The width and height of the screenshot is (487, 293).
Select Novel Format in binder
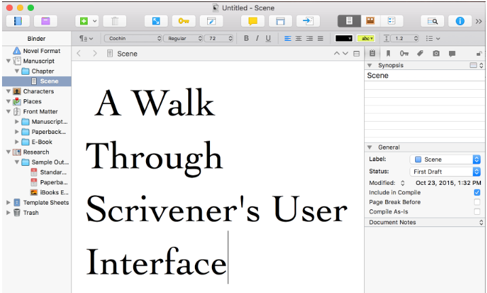click(37, 50)
